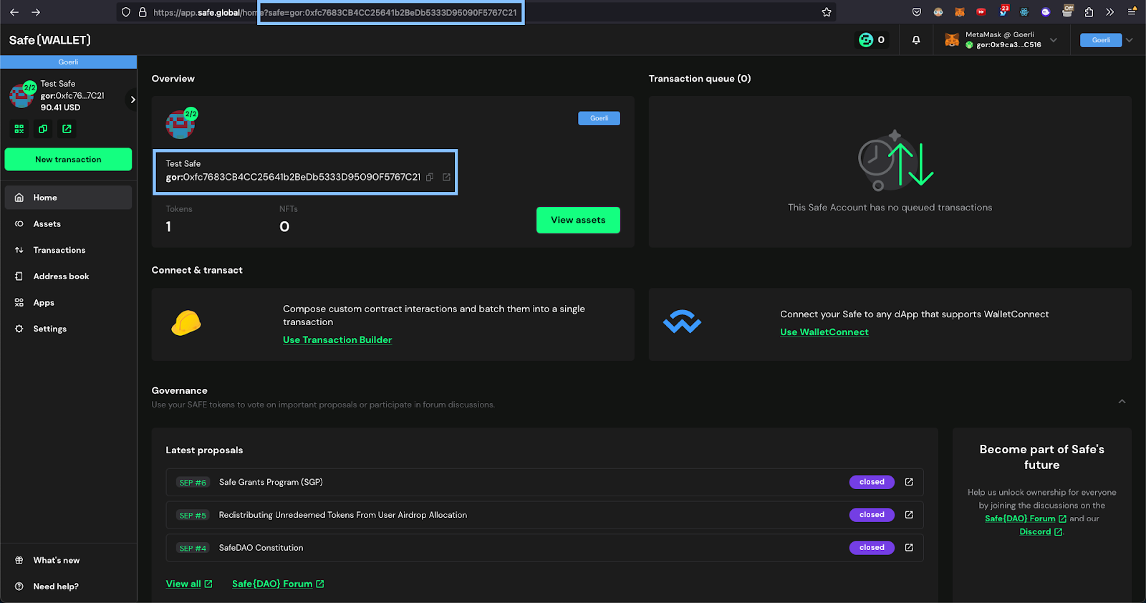Click the NFTs count 0
This screenshot has height=603, width=1146.
[284, 227]
